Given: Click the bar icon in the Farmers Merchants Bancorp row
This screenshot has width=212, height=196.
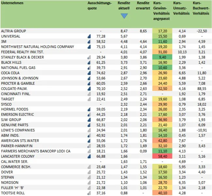Looking at the screenshot, I should pyautogui.click(x=89, y=151).
